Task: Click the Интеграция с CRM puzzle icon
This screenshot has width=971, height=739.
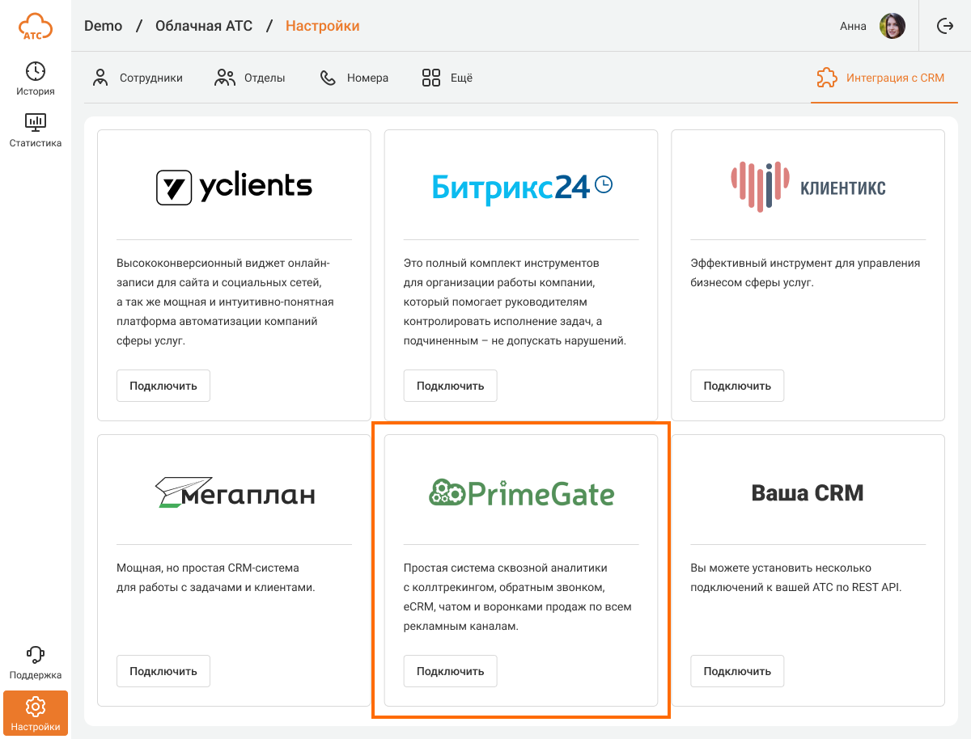Action: (826, 78)
